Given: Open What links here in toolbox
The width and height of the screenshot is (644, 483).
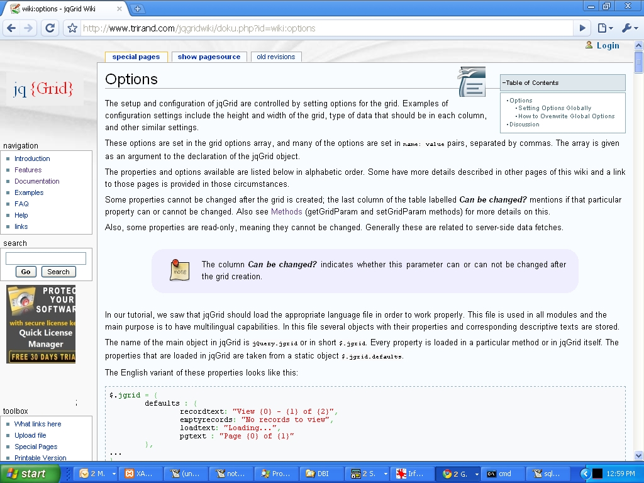Looking at the screenshot, I should point(38,424).
